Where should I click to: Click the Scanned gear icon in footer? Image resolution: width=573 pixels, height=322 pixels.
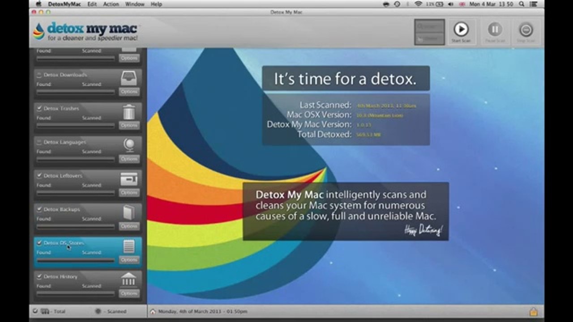pyautogui.click(x=98, y=311)
